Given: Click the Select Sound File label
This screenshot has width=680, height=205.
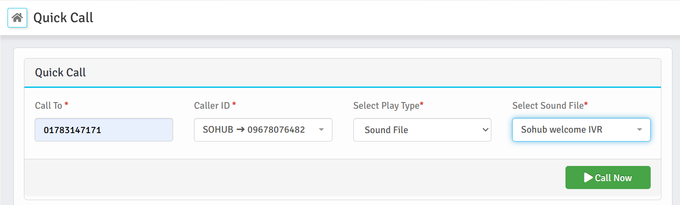Looking at the screenshot, I should [548, 106].
